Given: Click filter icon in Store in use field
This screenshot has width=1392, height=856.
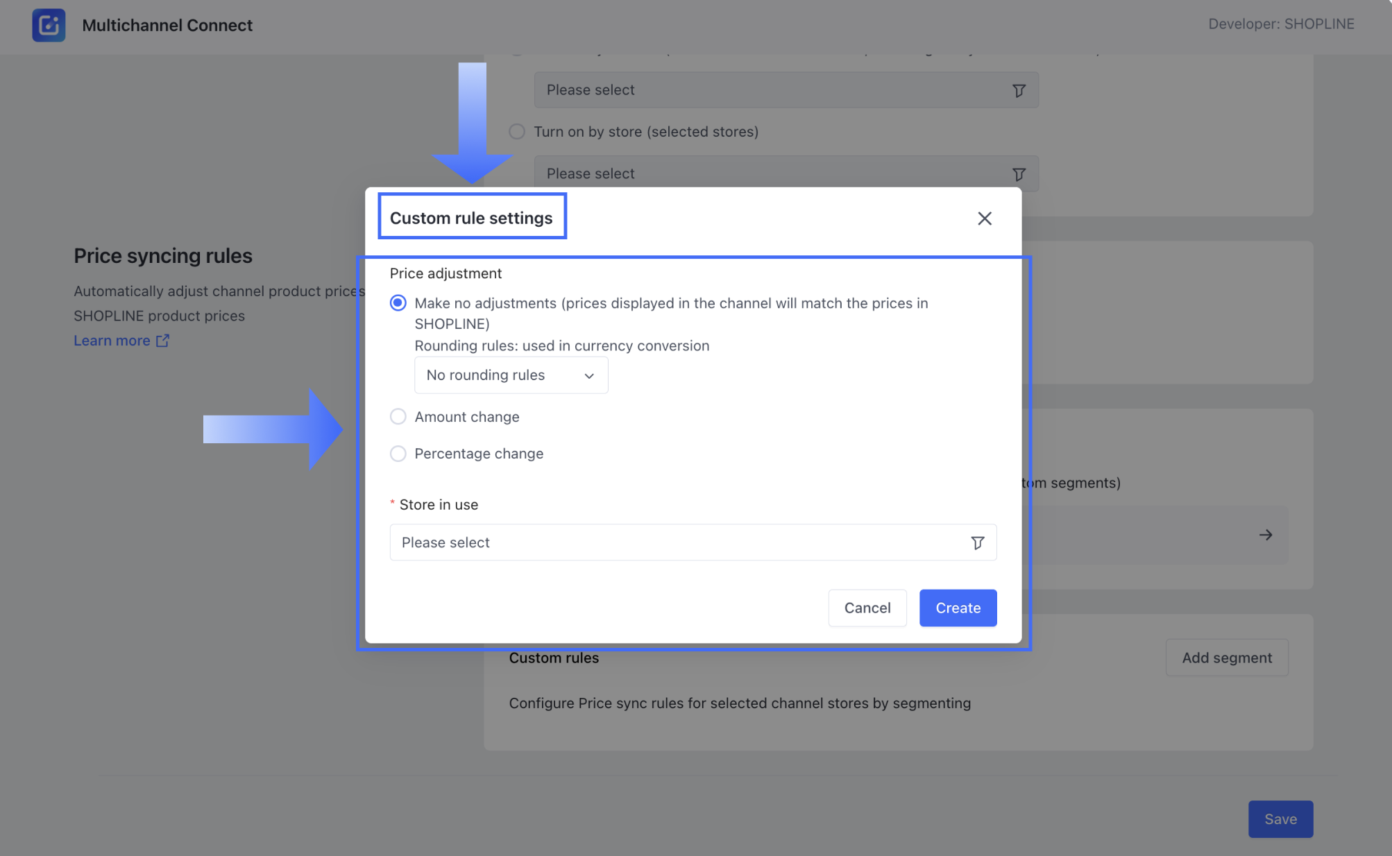Looking at the screenshot, I should pos(977,542).
